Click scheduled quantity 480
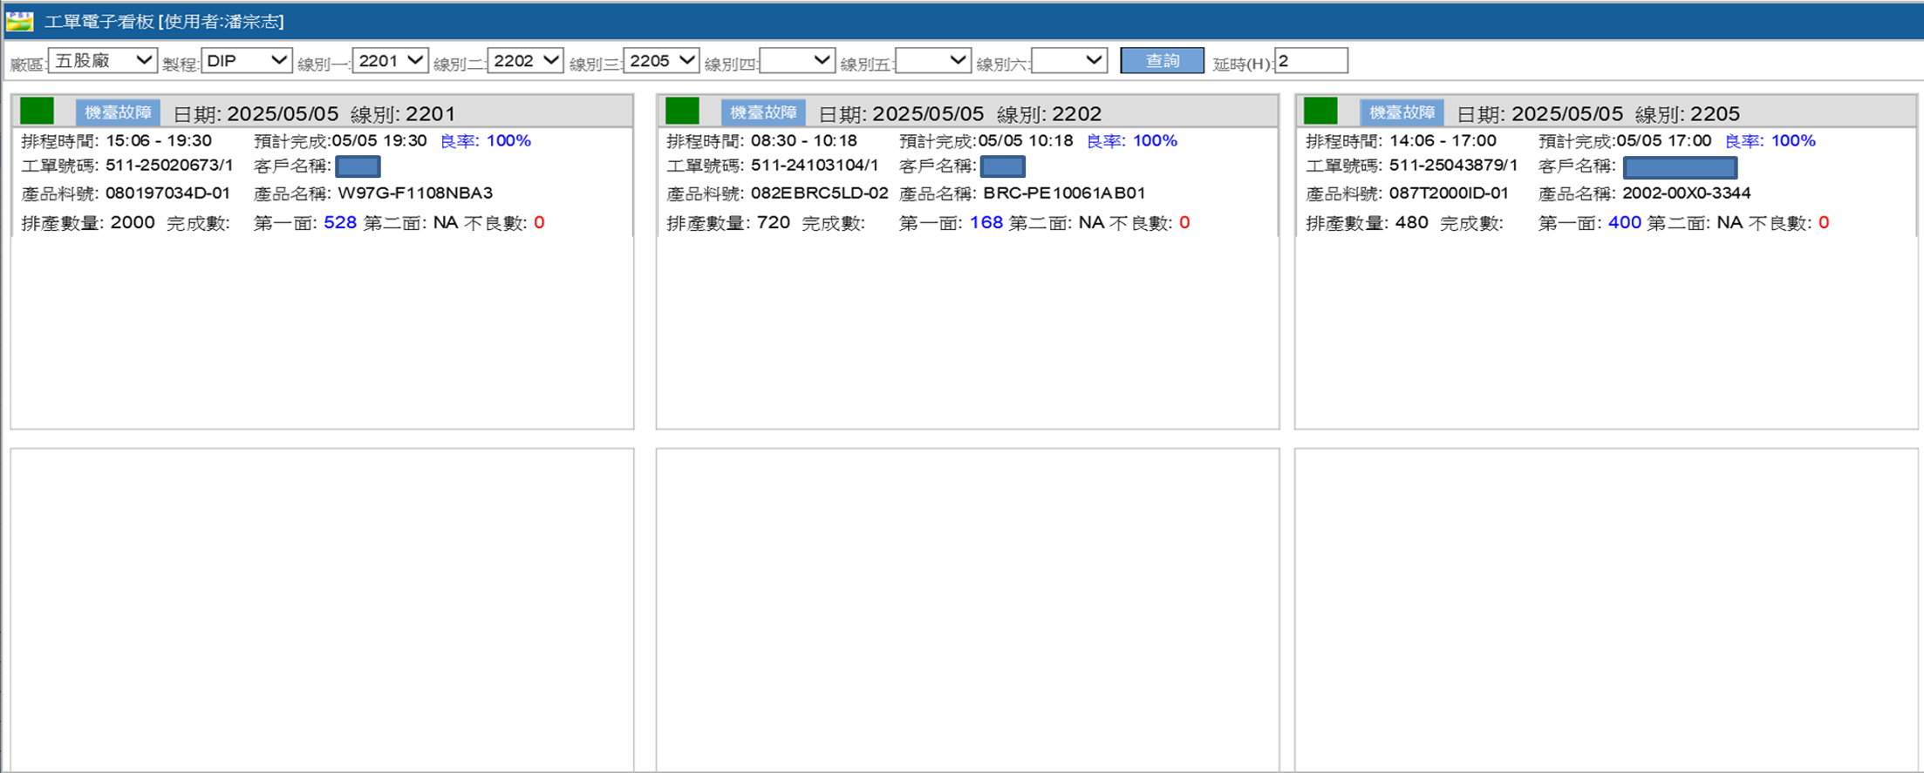1924x773 pixels. click(x=1412, y=223)
